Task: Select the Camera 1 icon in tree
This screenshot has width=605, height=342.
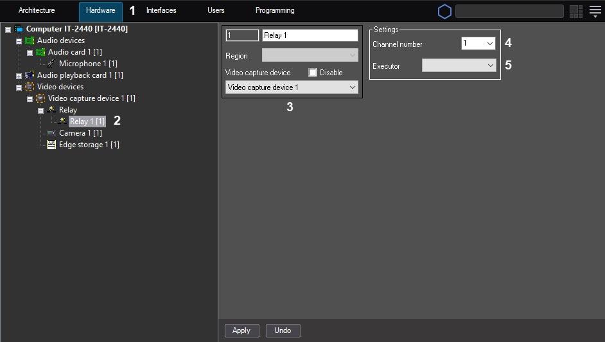Action: [x=51, y=133]
